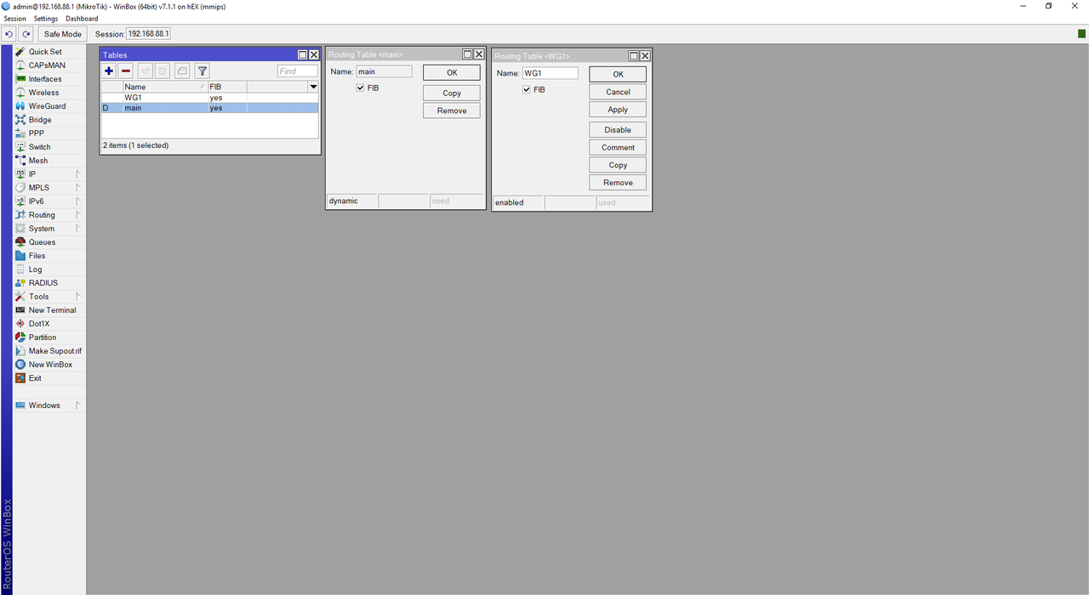Toggle FIB checkbox in Routing Table WG1
Image resolution: width=1089 pixels, height=595 pixels.
(527, 89)
